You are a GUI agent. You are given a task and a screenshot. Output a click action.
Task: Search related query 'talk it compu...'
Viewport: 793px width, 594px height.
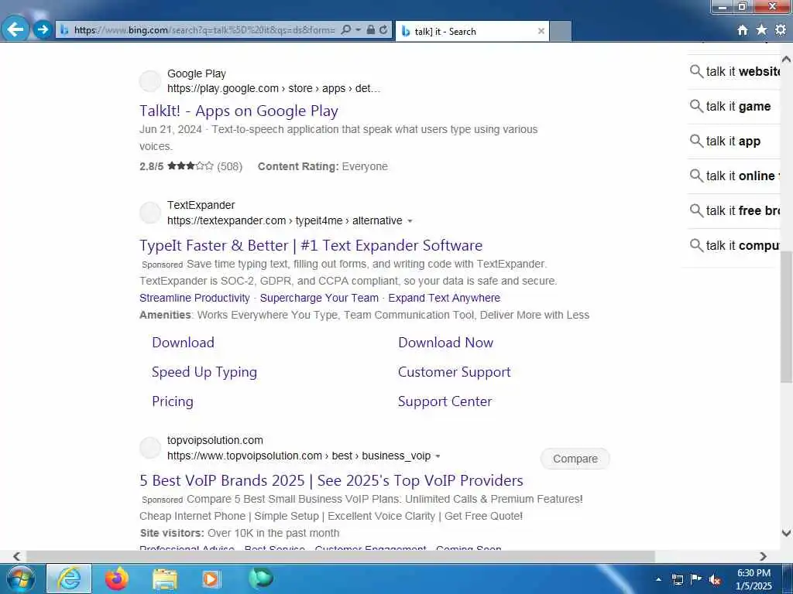(x=734, y=246)
